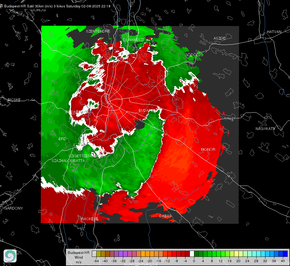
Task: Click the legend value '-20'
Action: coord(149,261)
